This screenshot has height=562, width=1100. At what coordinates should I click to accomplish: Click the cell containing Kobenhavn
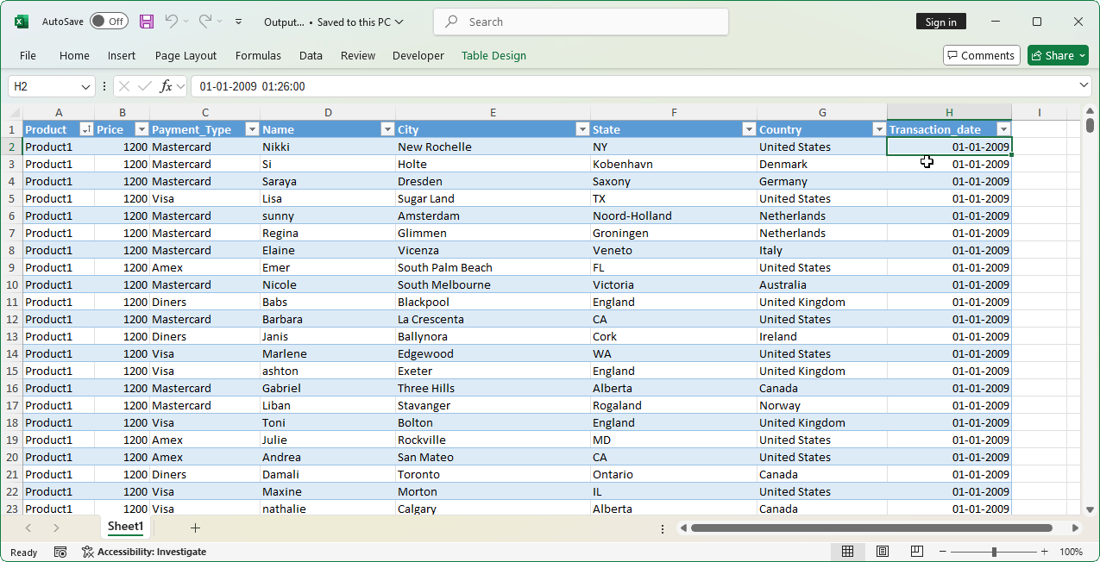click(x=674, y=164)
